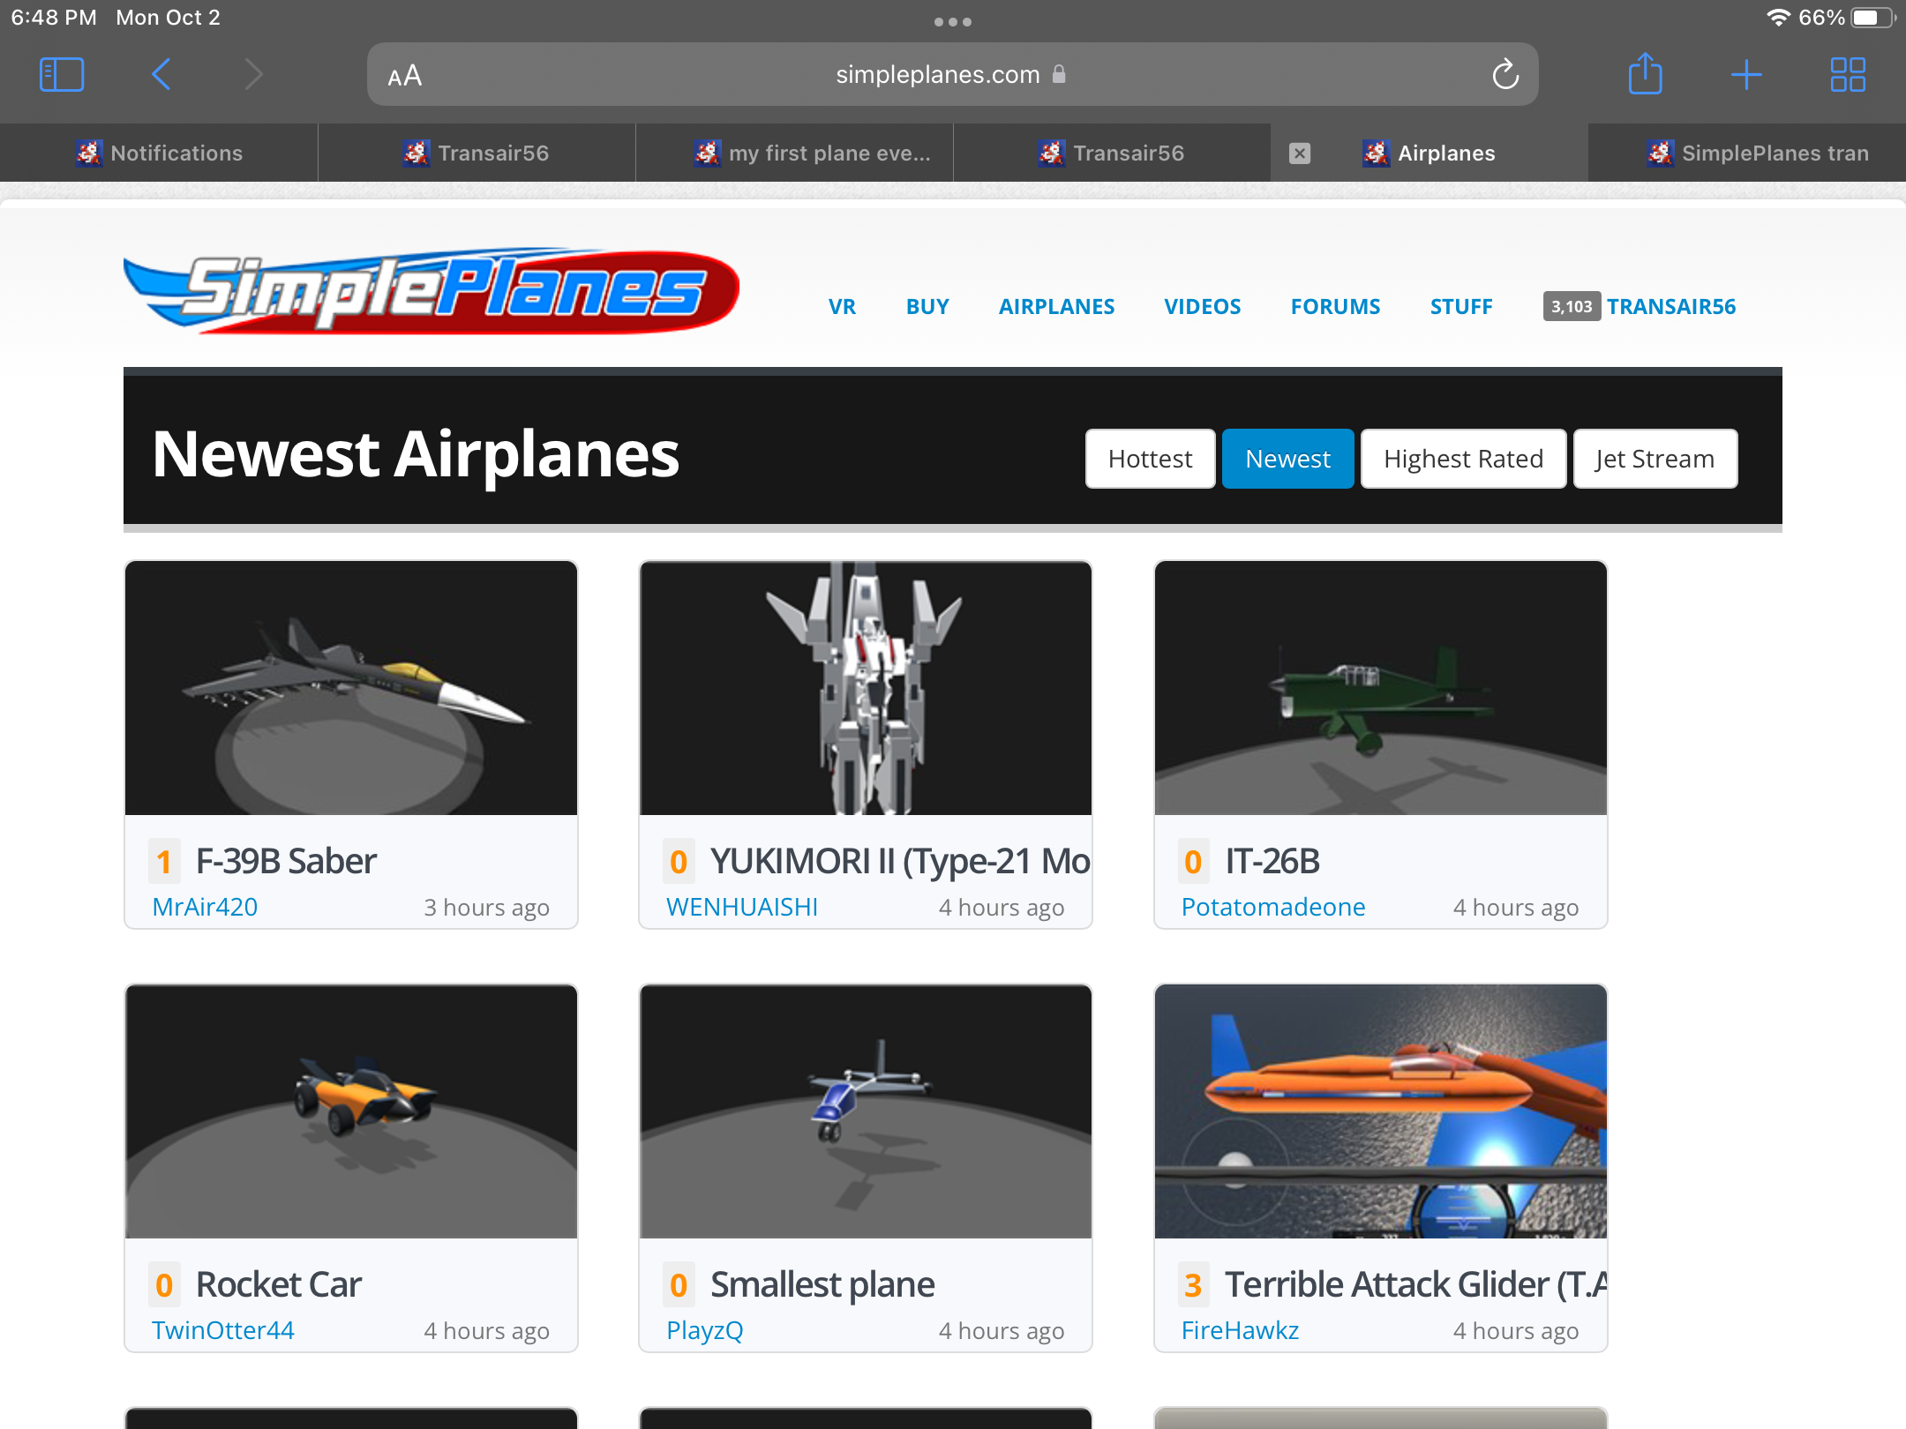The width and height of the screenshot is (1906, 1429).
Task: Click '4 hours ago' under Rocket Car
Action: point(486,1330)
